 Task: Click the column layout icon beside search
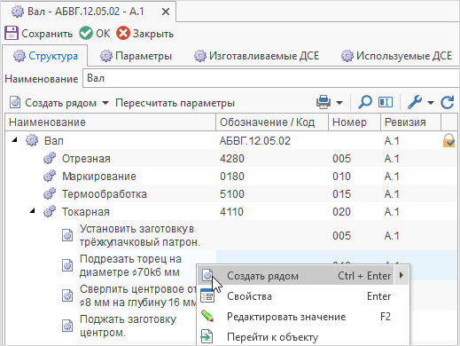click(x=386, y=102)
